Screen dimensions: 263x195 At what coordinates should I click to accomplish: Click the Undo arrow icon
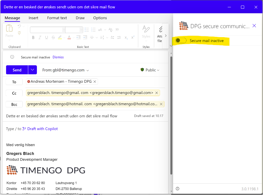coord(19,26)
